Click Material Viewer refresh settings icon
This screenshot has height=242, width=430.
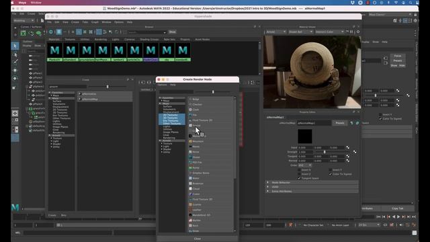358,32
